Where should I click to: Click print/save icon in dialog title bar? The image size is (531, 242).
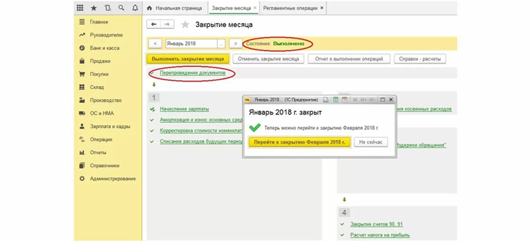click(325, 100)
